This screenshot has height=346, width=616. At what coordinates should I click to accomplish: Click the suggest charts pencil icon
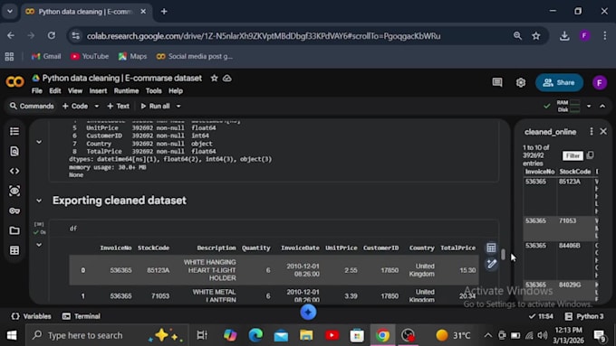click(491, 264)
